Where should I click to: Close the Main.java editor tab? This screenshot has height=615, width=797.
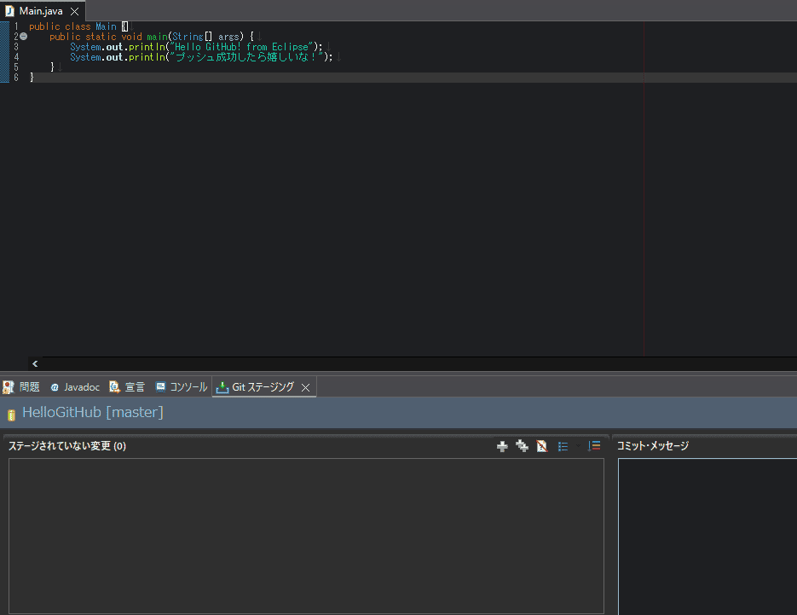(74, 11)
